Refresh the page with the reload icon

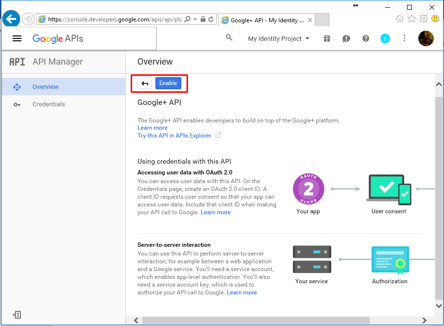pos(211,19)
